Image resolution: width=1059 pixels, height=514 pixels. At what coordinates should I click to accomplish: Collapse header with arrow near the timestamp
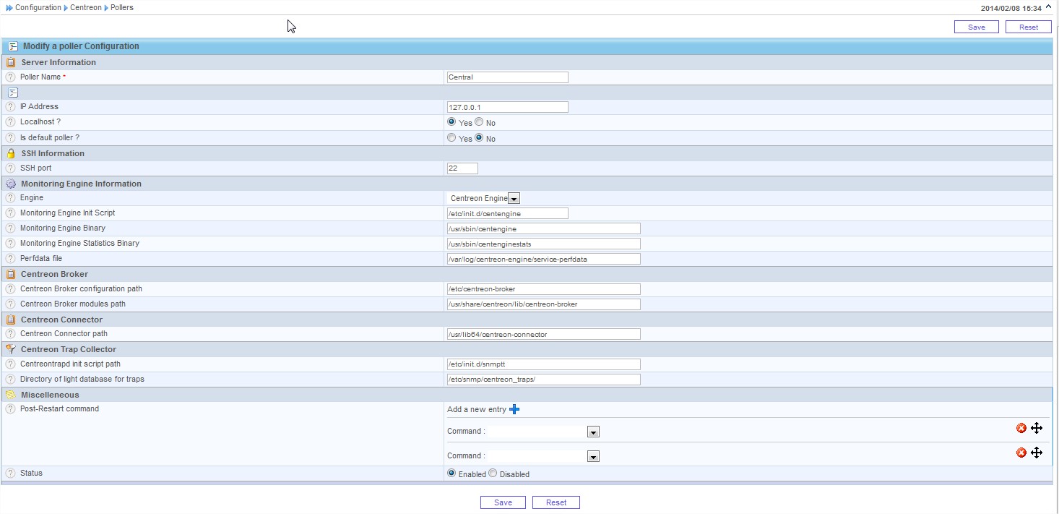tap(1049, 7)
